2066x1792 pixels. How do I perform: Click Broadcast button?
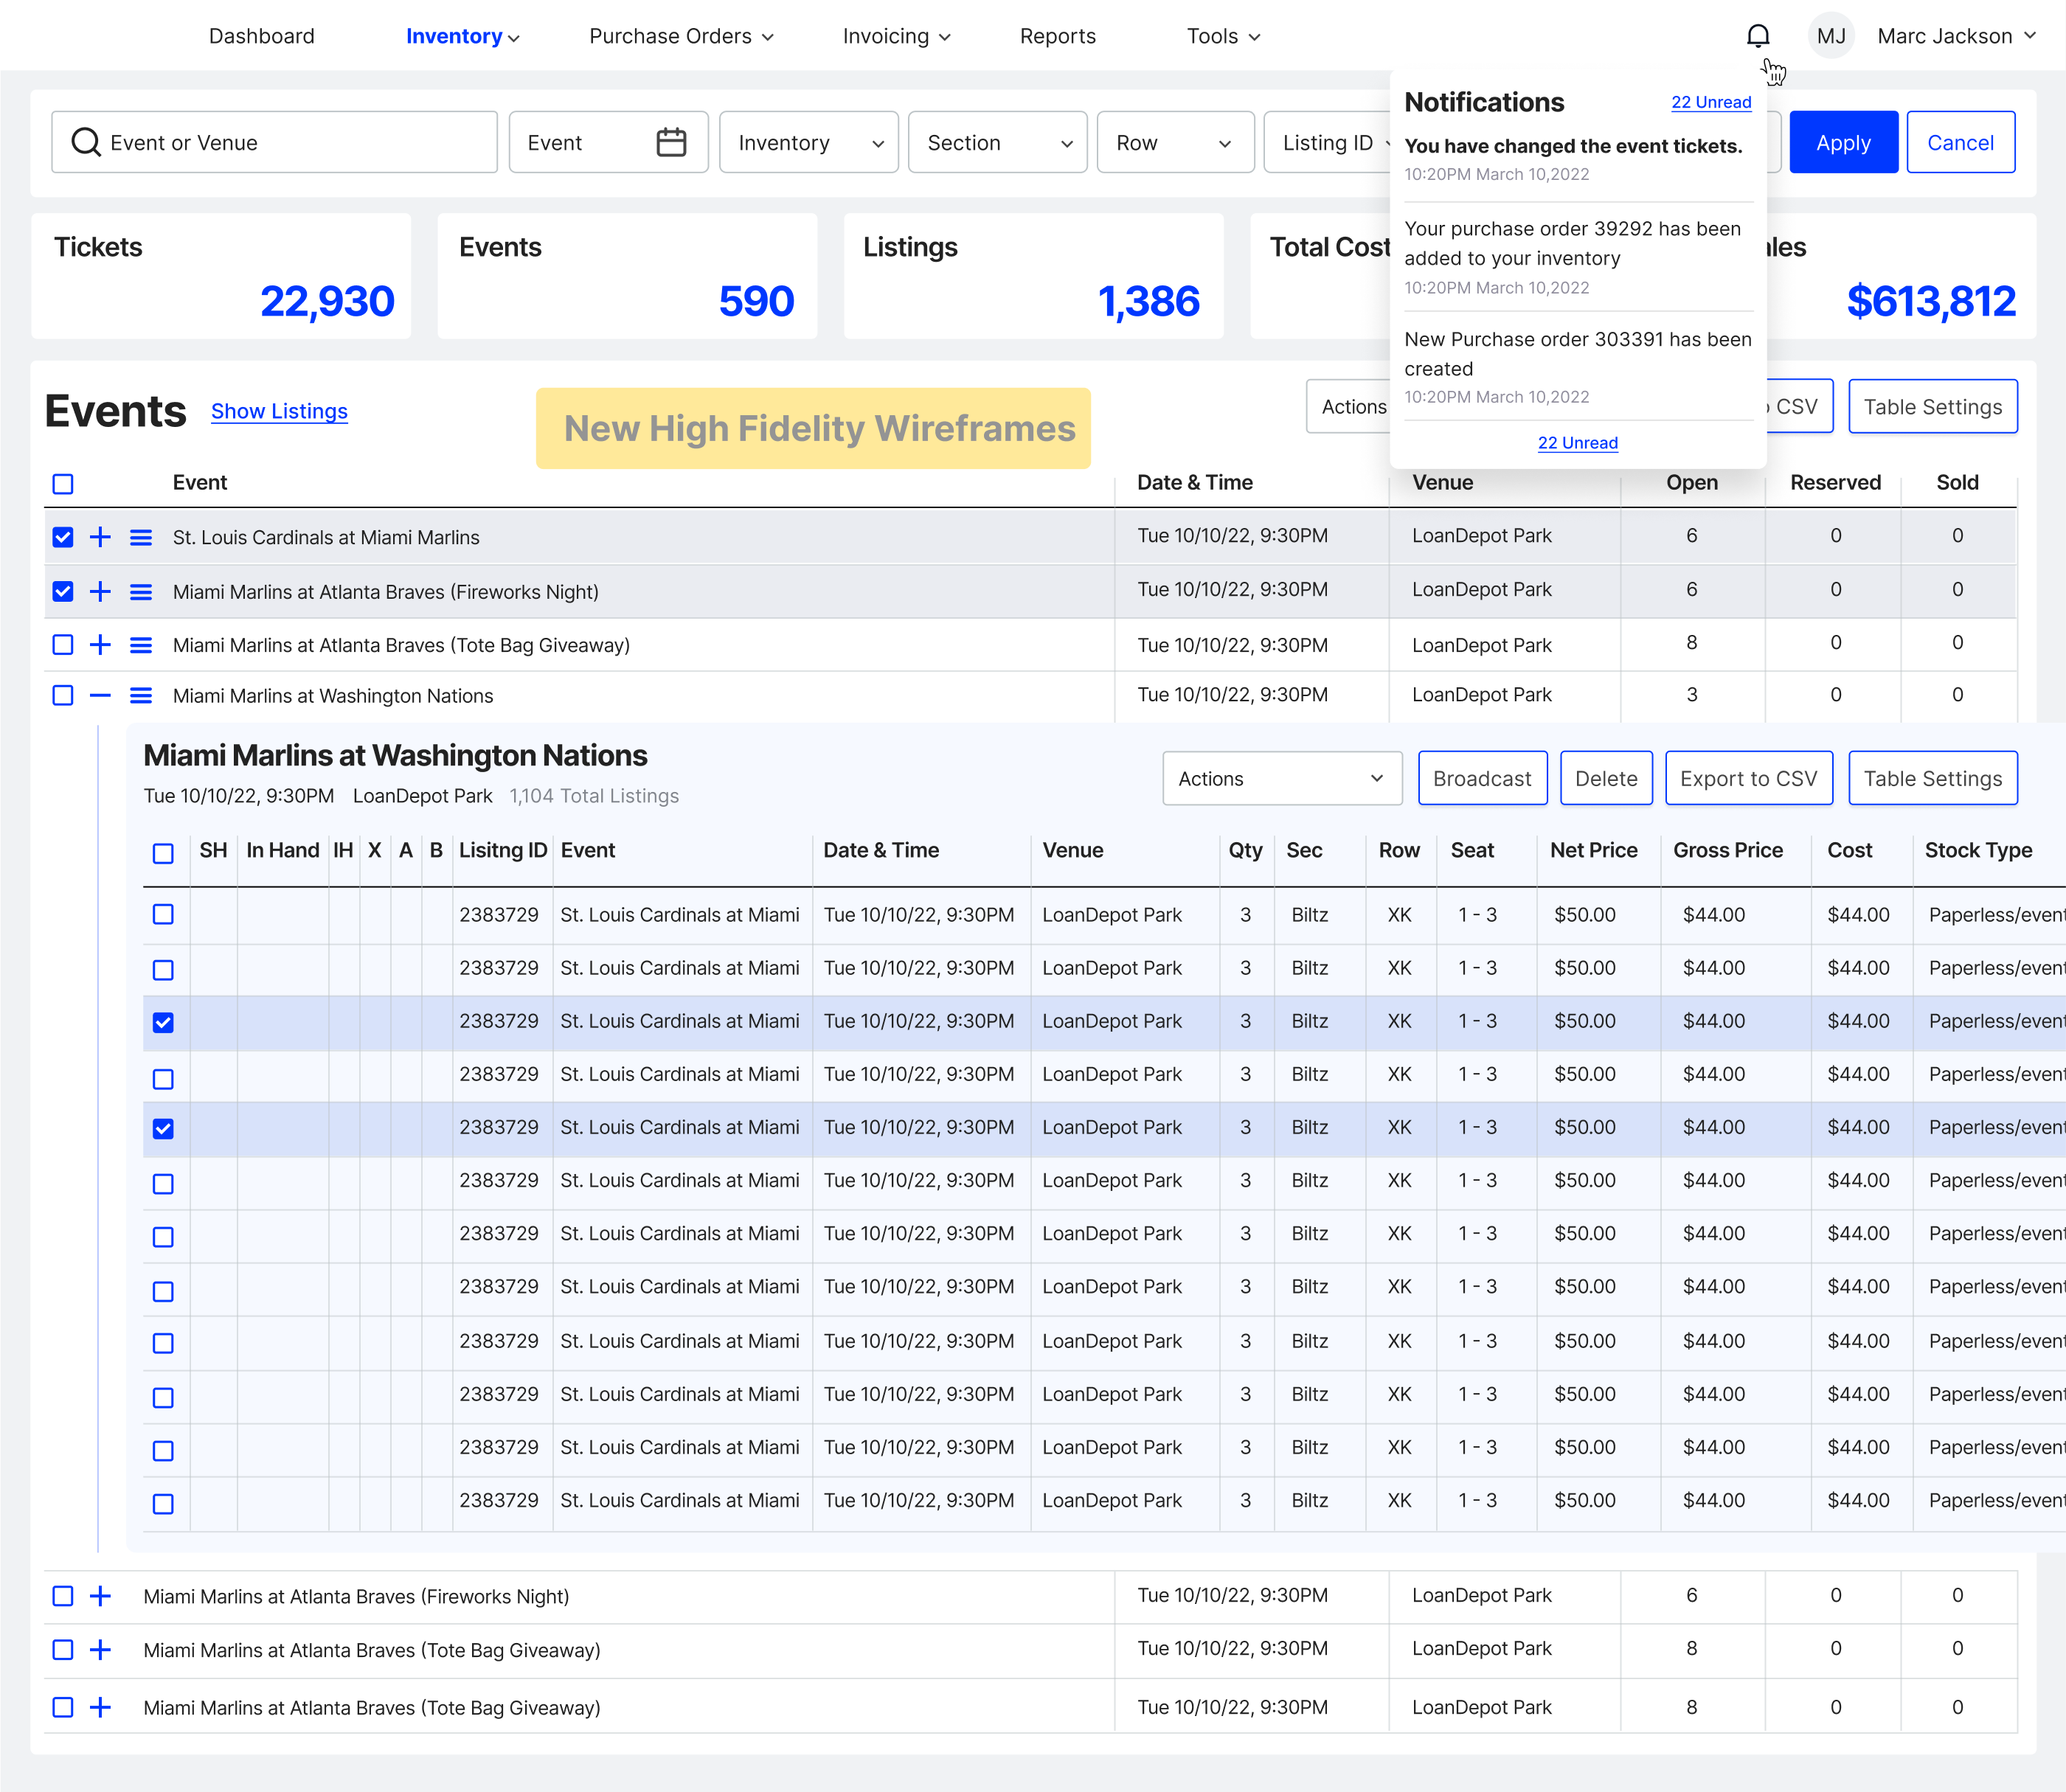tap(1481, 778)
